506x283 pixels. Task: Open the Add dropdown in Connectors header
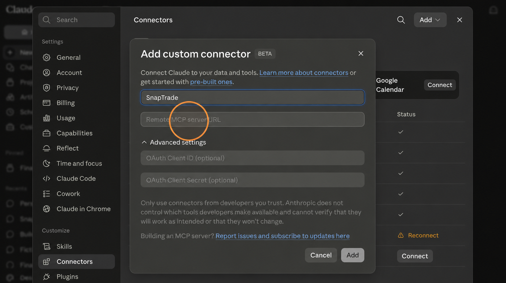[430, 20]
